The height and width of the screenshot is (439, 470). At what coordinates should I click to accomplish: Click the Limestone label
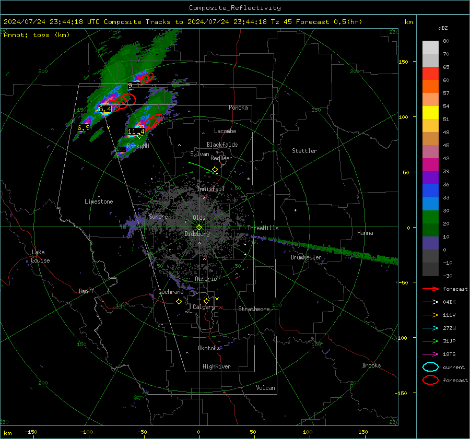(x=99, y=201)
